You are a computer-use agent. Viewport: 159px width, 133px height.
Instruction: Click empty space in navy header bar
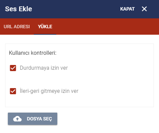tap(75, 9)
